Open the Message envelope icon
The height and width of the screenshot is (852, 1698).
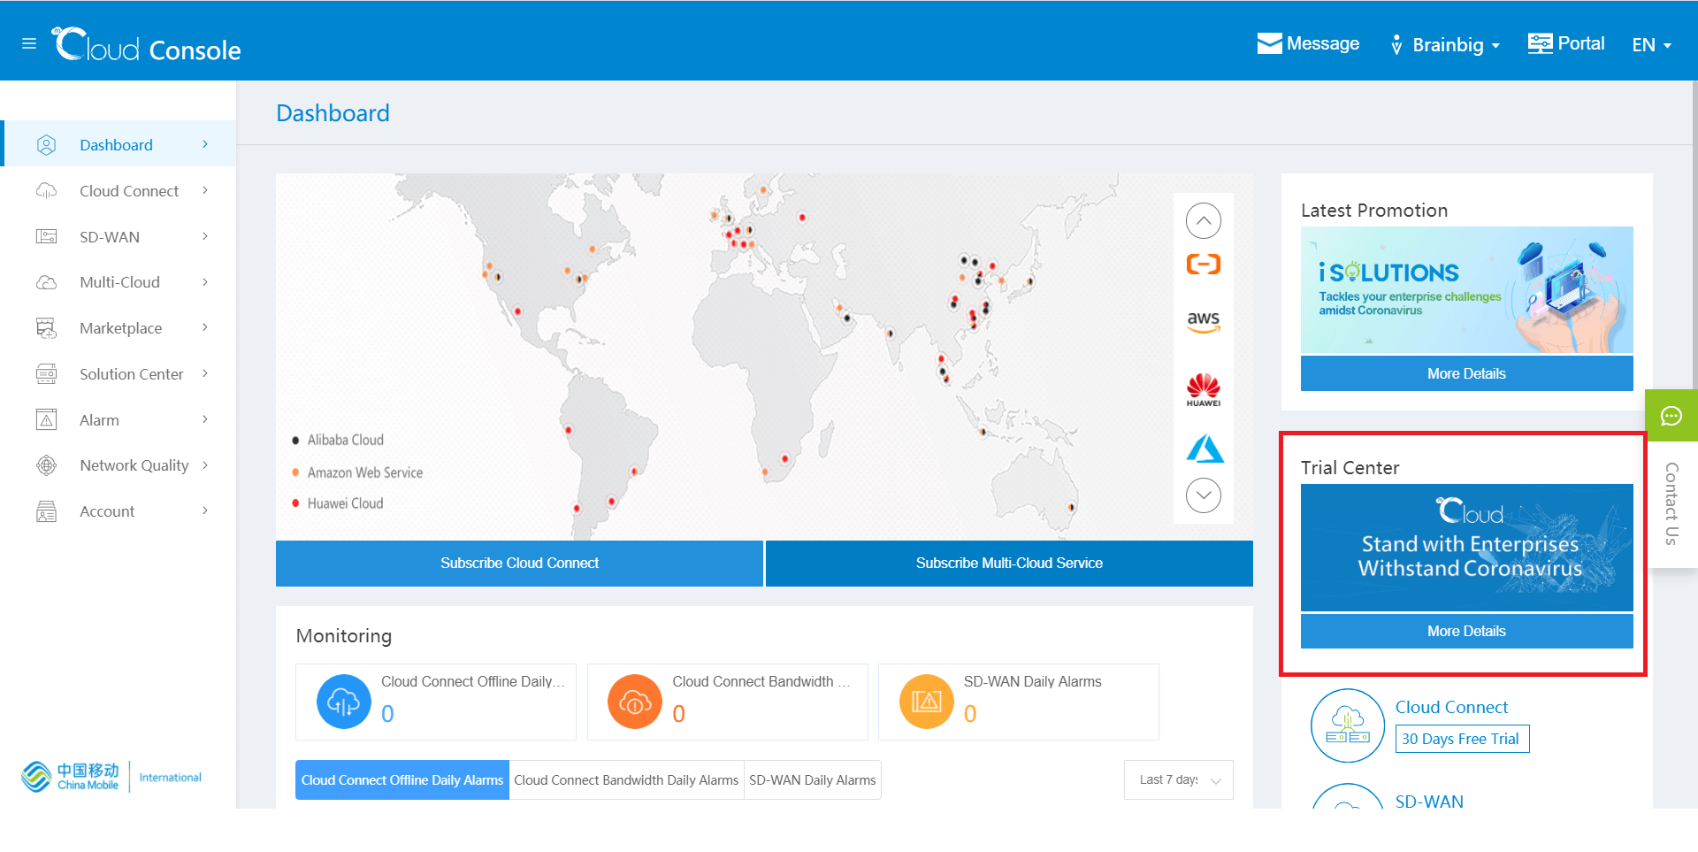1269,43
